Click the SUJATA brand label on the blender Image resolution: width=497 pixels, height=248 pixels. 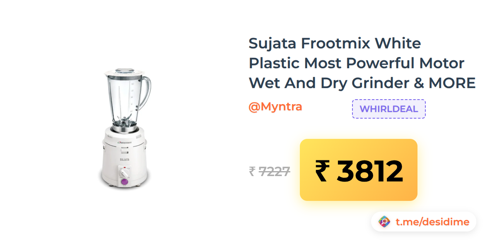[125, 159]
